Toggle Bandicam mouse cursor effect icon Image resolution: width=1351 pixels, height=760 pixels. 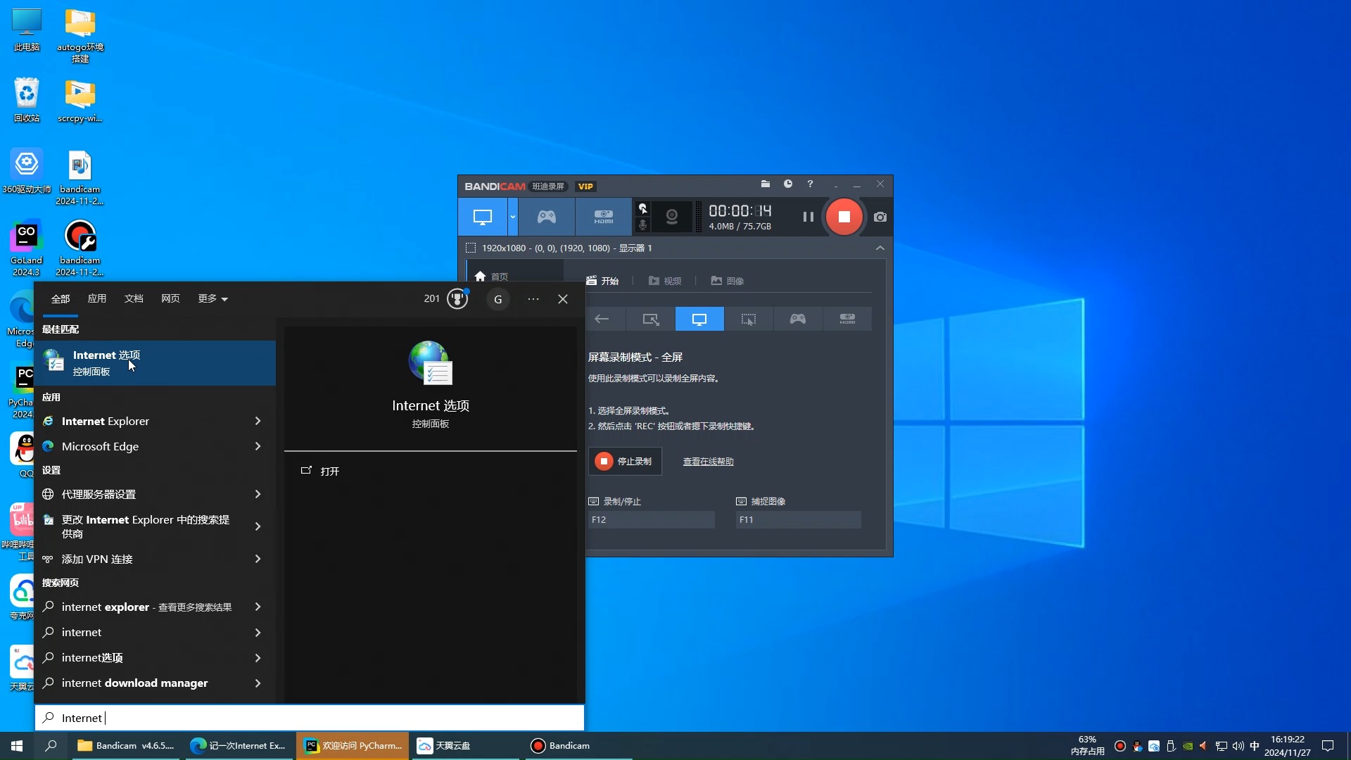tap(642, 208)
